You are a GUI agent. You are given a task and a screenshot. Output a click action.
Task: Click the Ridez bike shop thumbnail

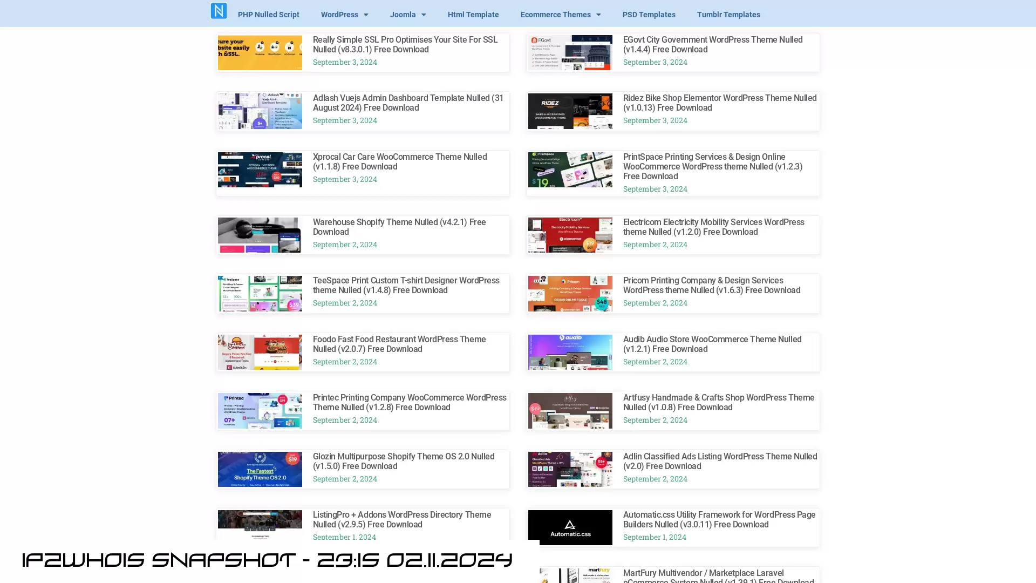pyautogui.click(x=570, y=111)
